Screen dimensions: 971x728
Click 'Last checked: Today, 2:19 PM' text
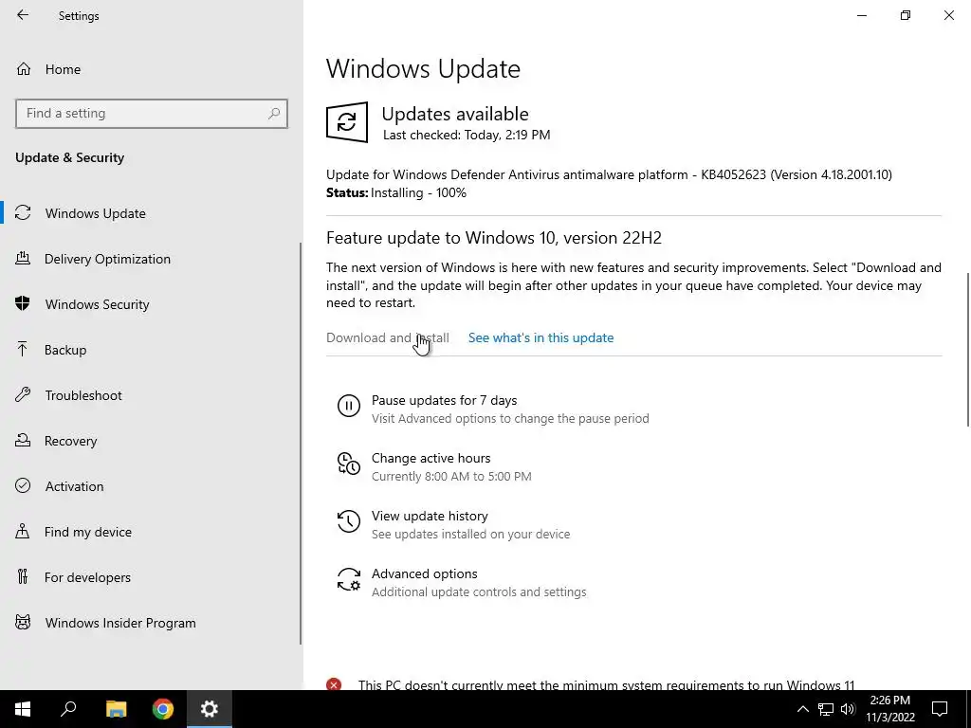tap(467, 135)
